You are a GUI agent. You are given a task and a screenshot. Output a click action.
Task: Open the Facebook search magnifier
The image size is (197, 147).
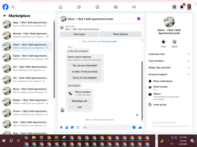tap(13, 7)
